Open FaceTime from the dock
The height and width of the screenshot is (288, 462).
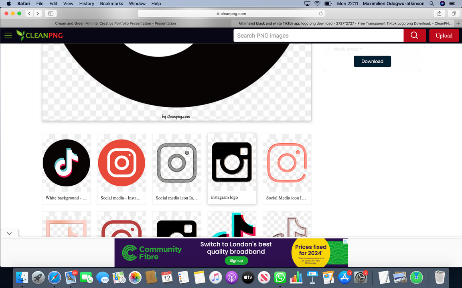point(86,277)
